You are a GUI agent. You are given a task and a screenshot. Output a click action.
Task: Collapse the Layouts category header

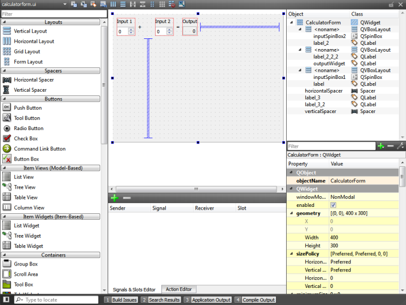coord(53,22)
